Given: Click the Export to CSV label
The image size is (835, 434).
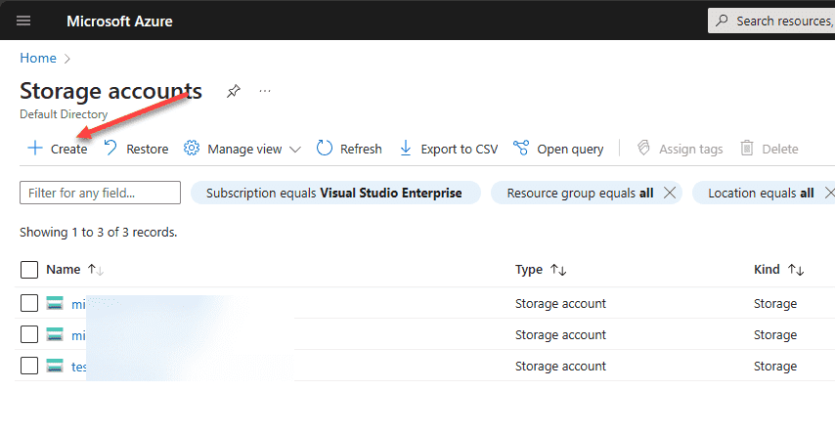Looking at the screenshot, I should tap(460, 150).
